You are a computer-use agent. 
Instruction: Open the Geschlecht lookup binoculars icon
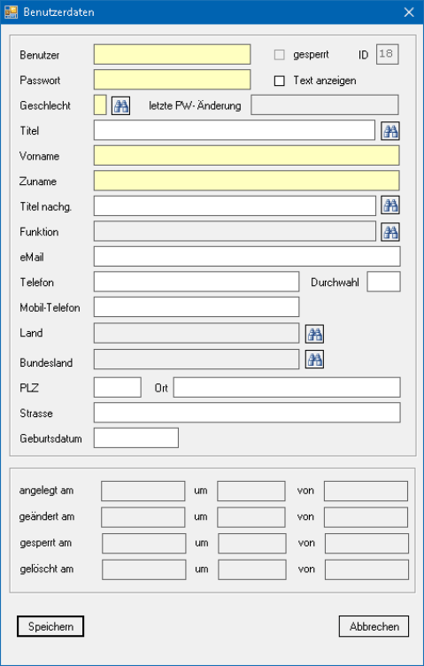click(x=120, y=105)
